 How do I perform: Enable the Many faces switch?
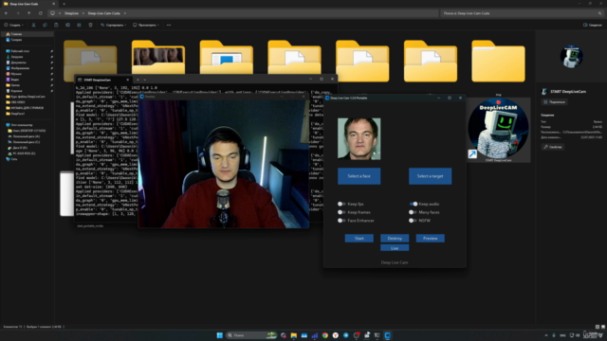pyautogui.click(x=413, y=212)
